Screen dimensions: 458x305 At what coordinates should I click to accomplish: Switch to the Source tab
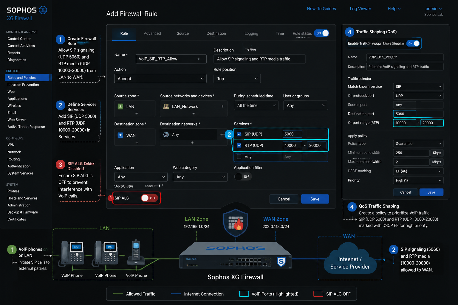click(183, 33)
